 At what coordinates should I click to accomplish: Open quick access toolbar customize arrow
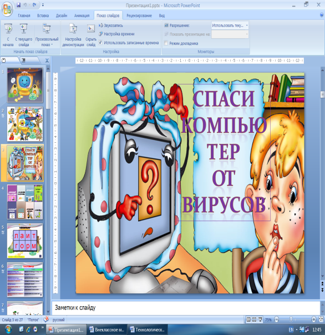pos(43,4)
